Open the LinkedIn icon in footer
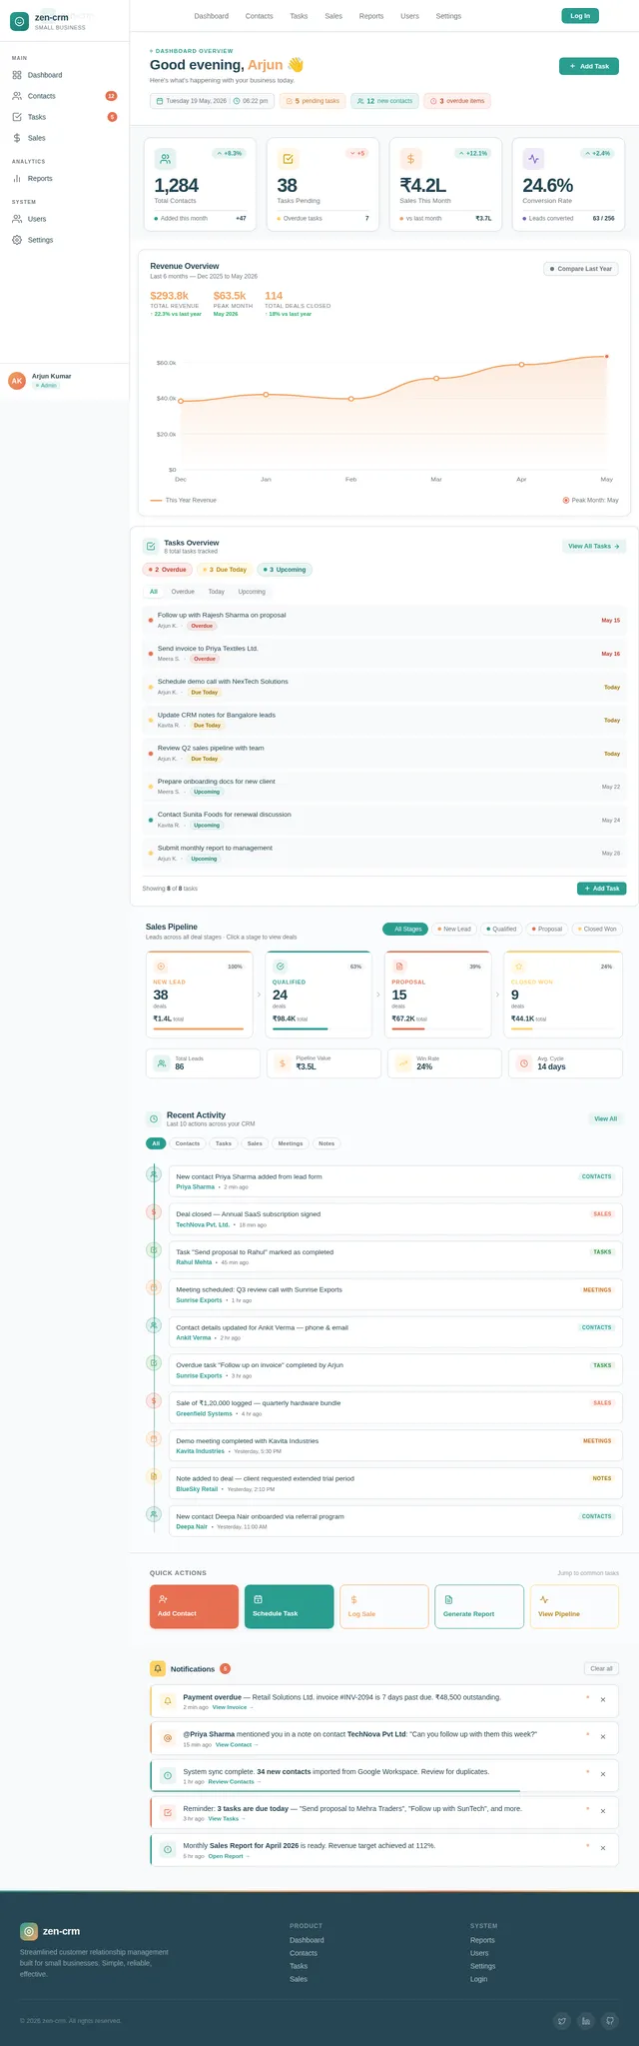 (586, 2021)
